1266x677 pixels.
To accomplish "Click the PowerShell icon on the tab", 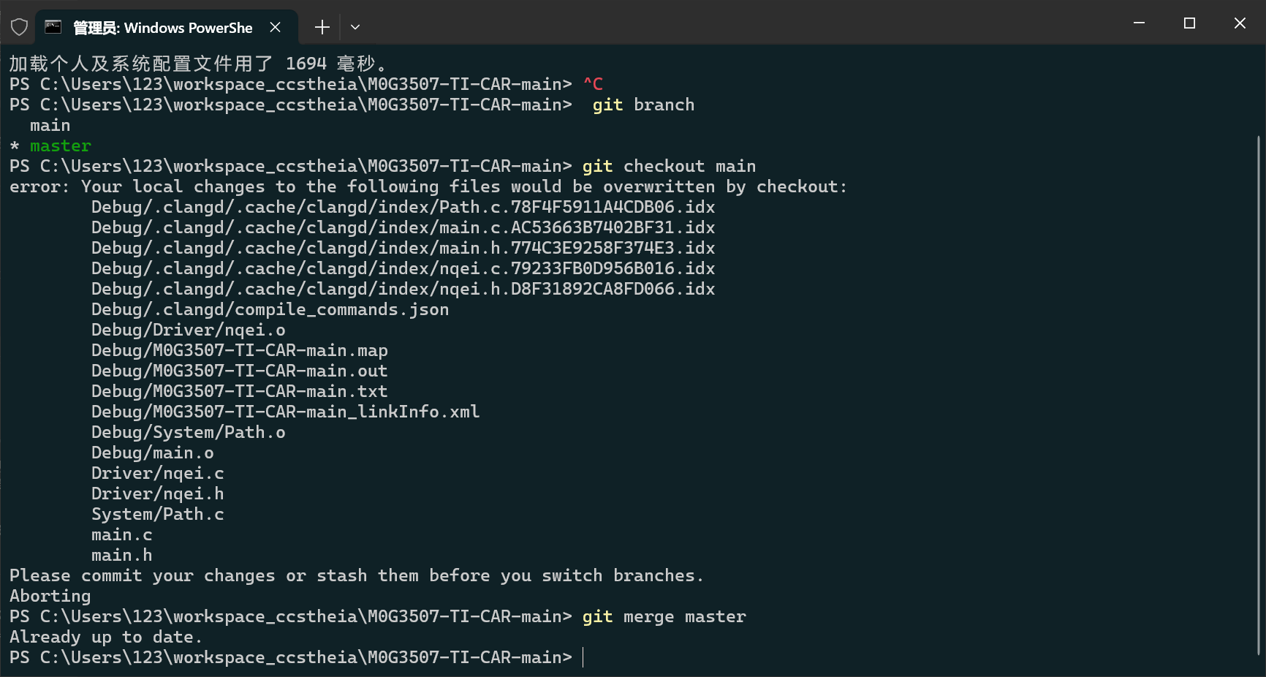I will (x=53, y=28).
